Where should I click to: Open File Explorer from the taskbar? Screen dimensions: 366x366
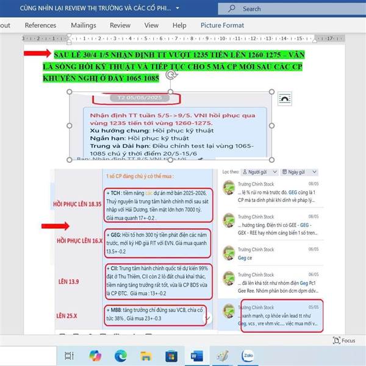tap(146, 356)
